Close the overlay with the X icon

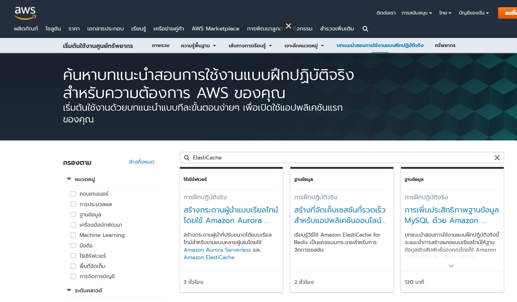[288, 26]
